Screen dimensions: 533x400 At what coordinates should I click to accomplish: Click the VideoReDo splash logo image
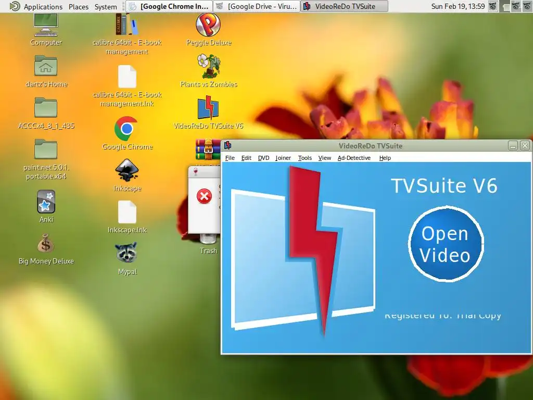pyautogui.click(x=303, y=251)
